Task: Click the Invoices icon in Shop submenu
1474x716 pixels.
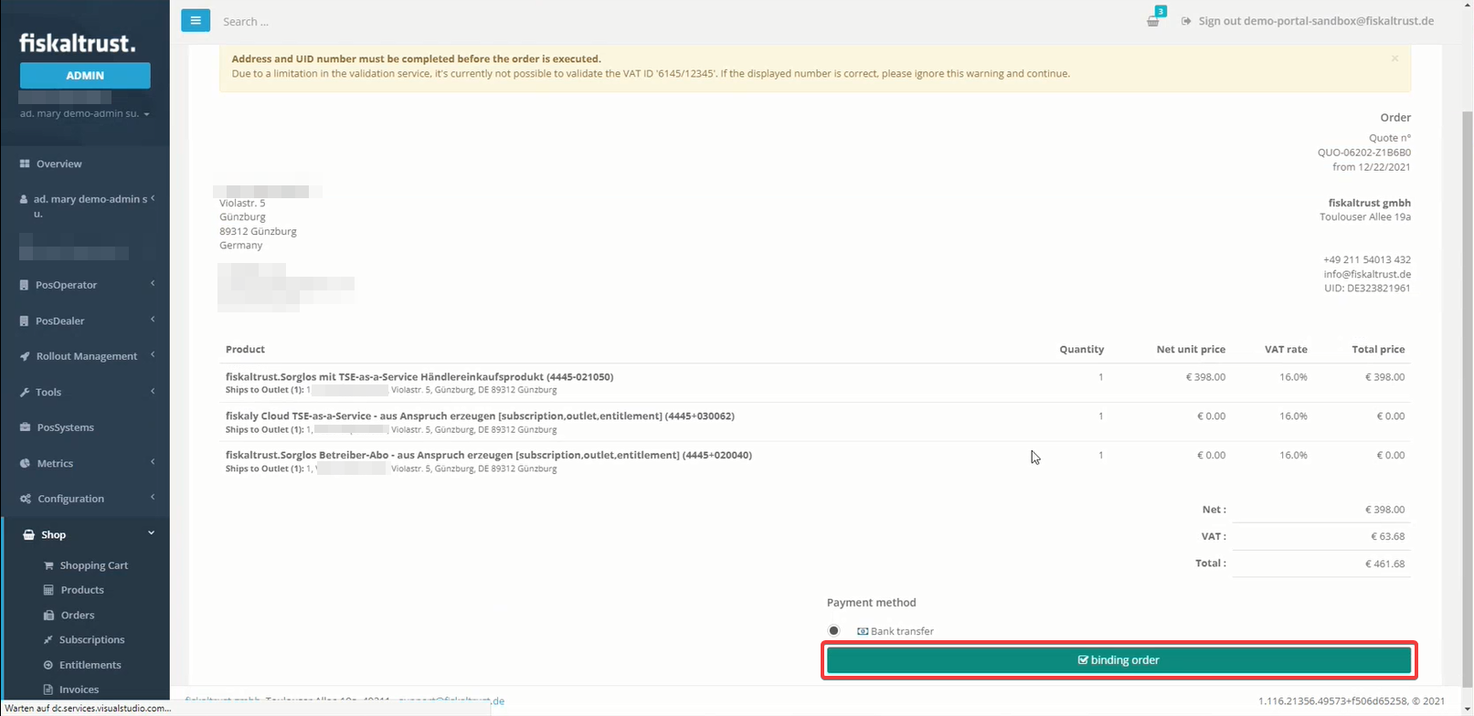Action: coord(49,690)
